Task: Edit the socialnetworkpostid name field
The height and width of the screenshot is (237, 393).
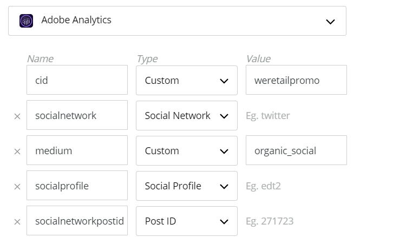Action: (x=77, y=221)
